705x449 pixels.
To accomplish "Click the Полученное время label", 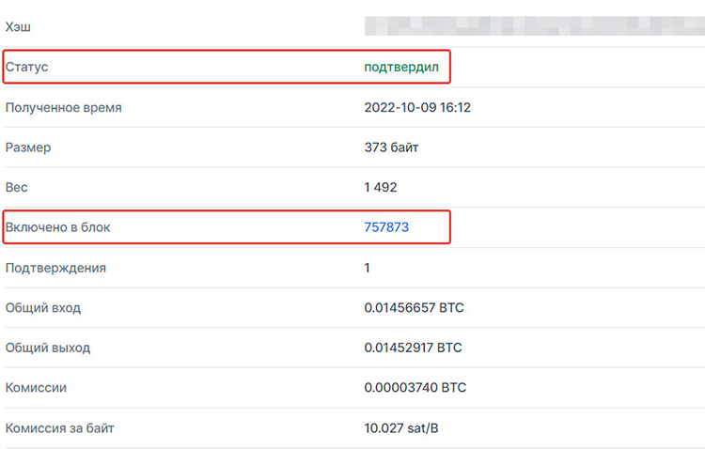I will 63,108.
